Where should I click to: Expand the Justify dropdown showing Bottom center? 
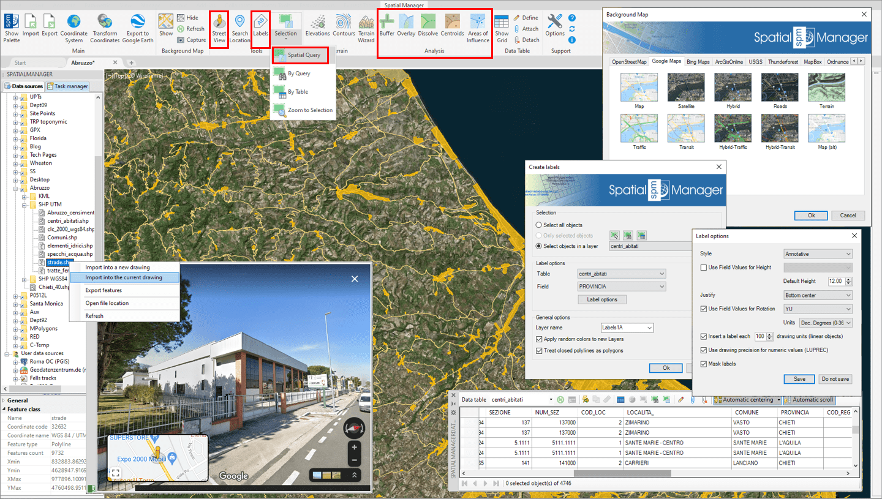(x=818, y=295)
